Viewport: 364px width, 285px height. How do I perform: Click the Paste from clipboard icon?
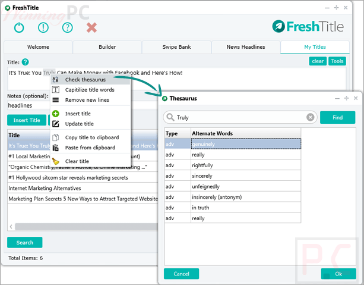point(55,148)
